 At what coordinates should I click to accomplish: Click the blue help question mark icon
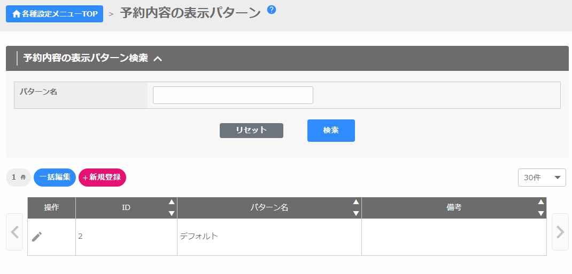tap(272, 10)
